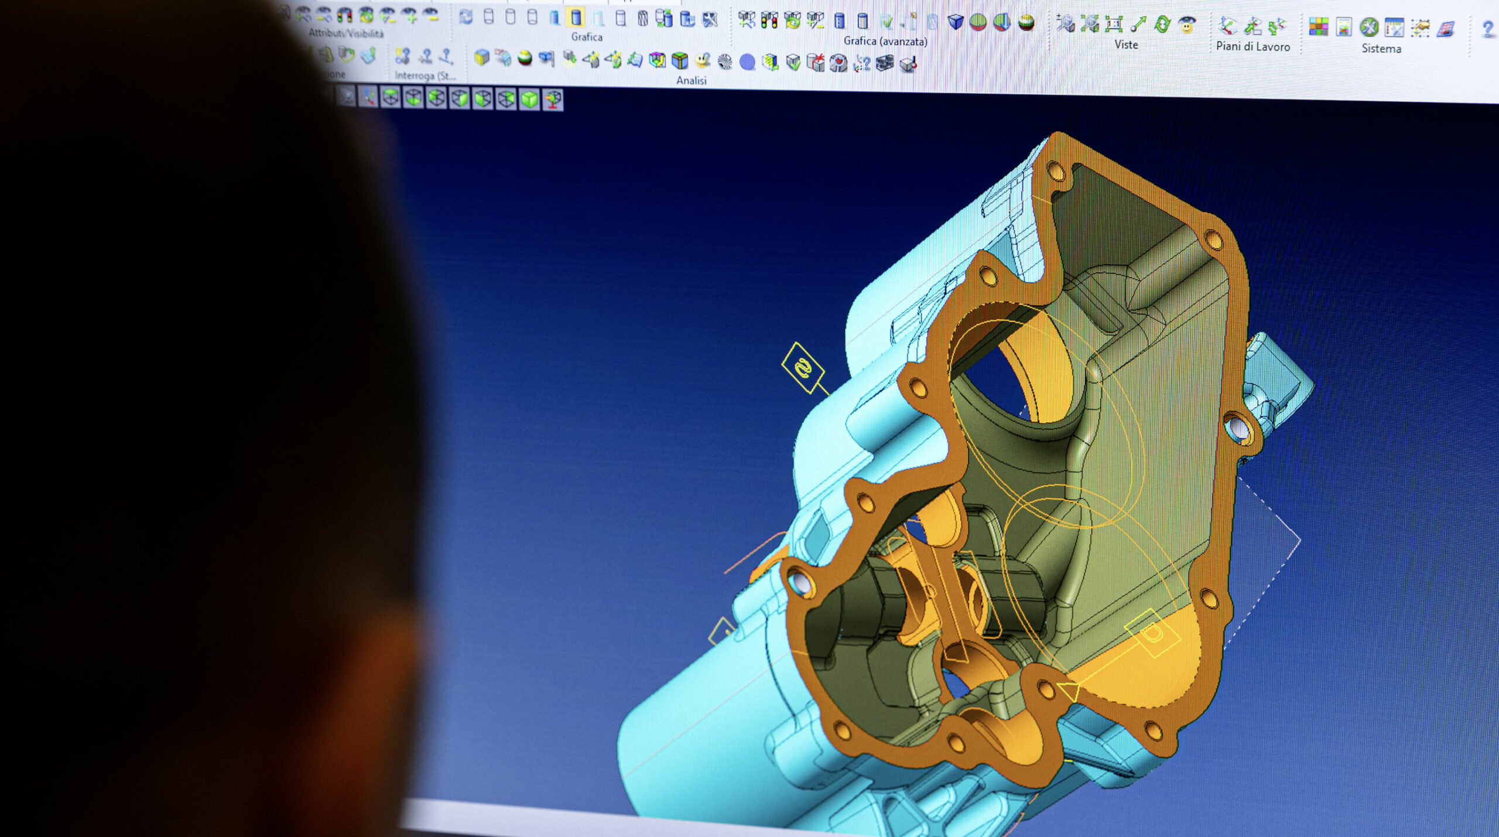Image resolution: width=1499 pixels, height=837 pixels.
Task: Click the green circular refresh arrows in Viste
Action: point(1162,25)
